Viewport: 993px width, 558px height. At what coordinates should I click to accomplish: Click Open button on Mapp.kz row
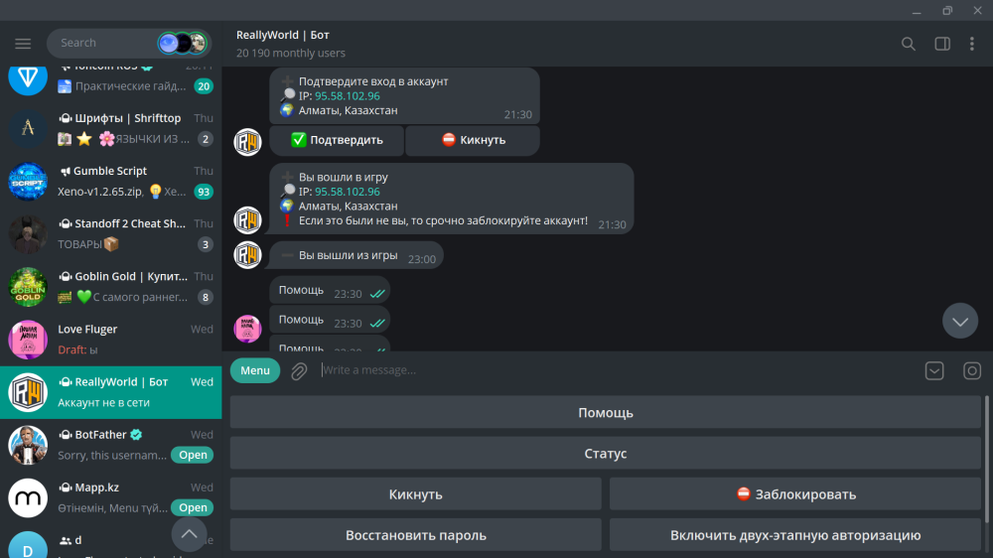(x=193, y=507)
